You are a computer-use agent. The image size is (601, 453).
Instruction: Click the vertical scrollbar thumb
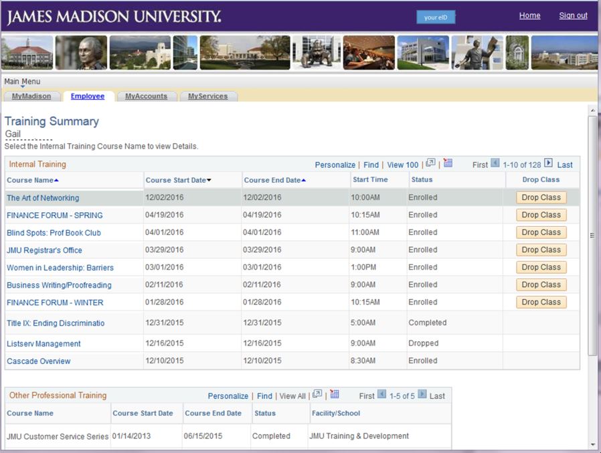pyautogui.click(x=592, y=236)
